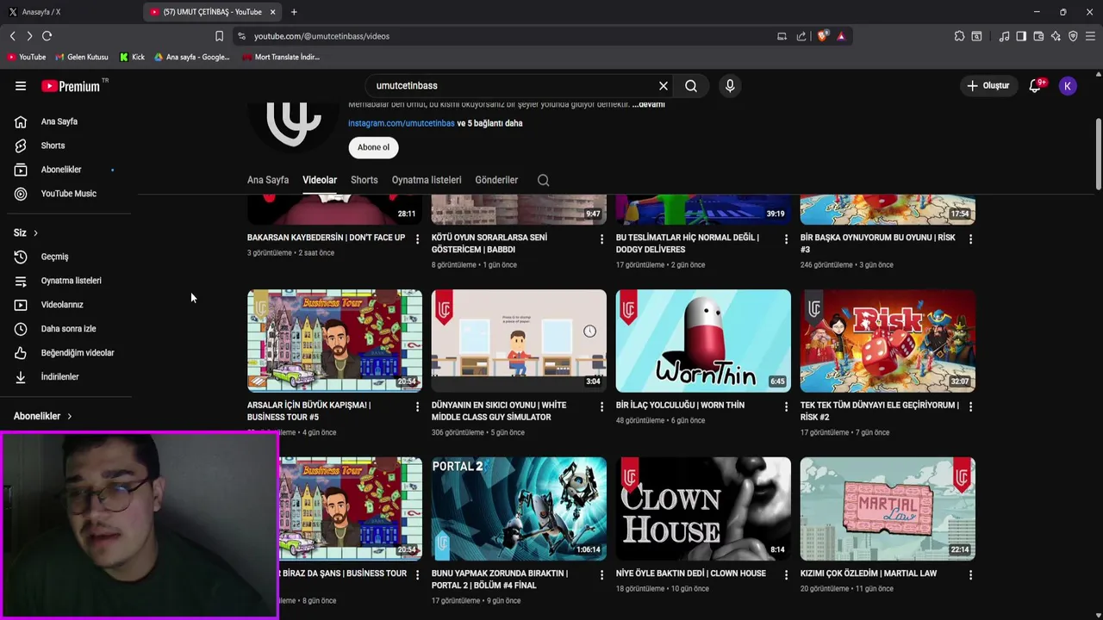Open options for Risk #2 video
Screen dimensions: 1103x620
[x=970, y=406]
